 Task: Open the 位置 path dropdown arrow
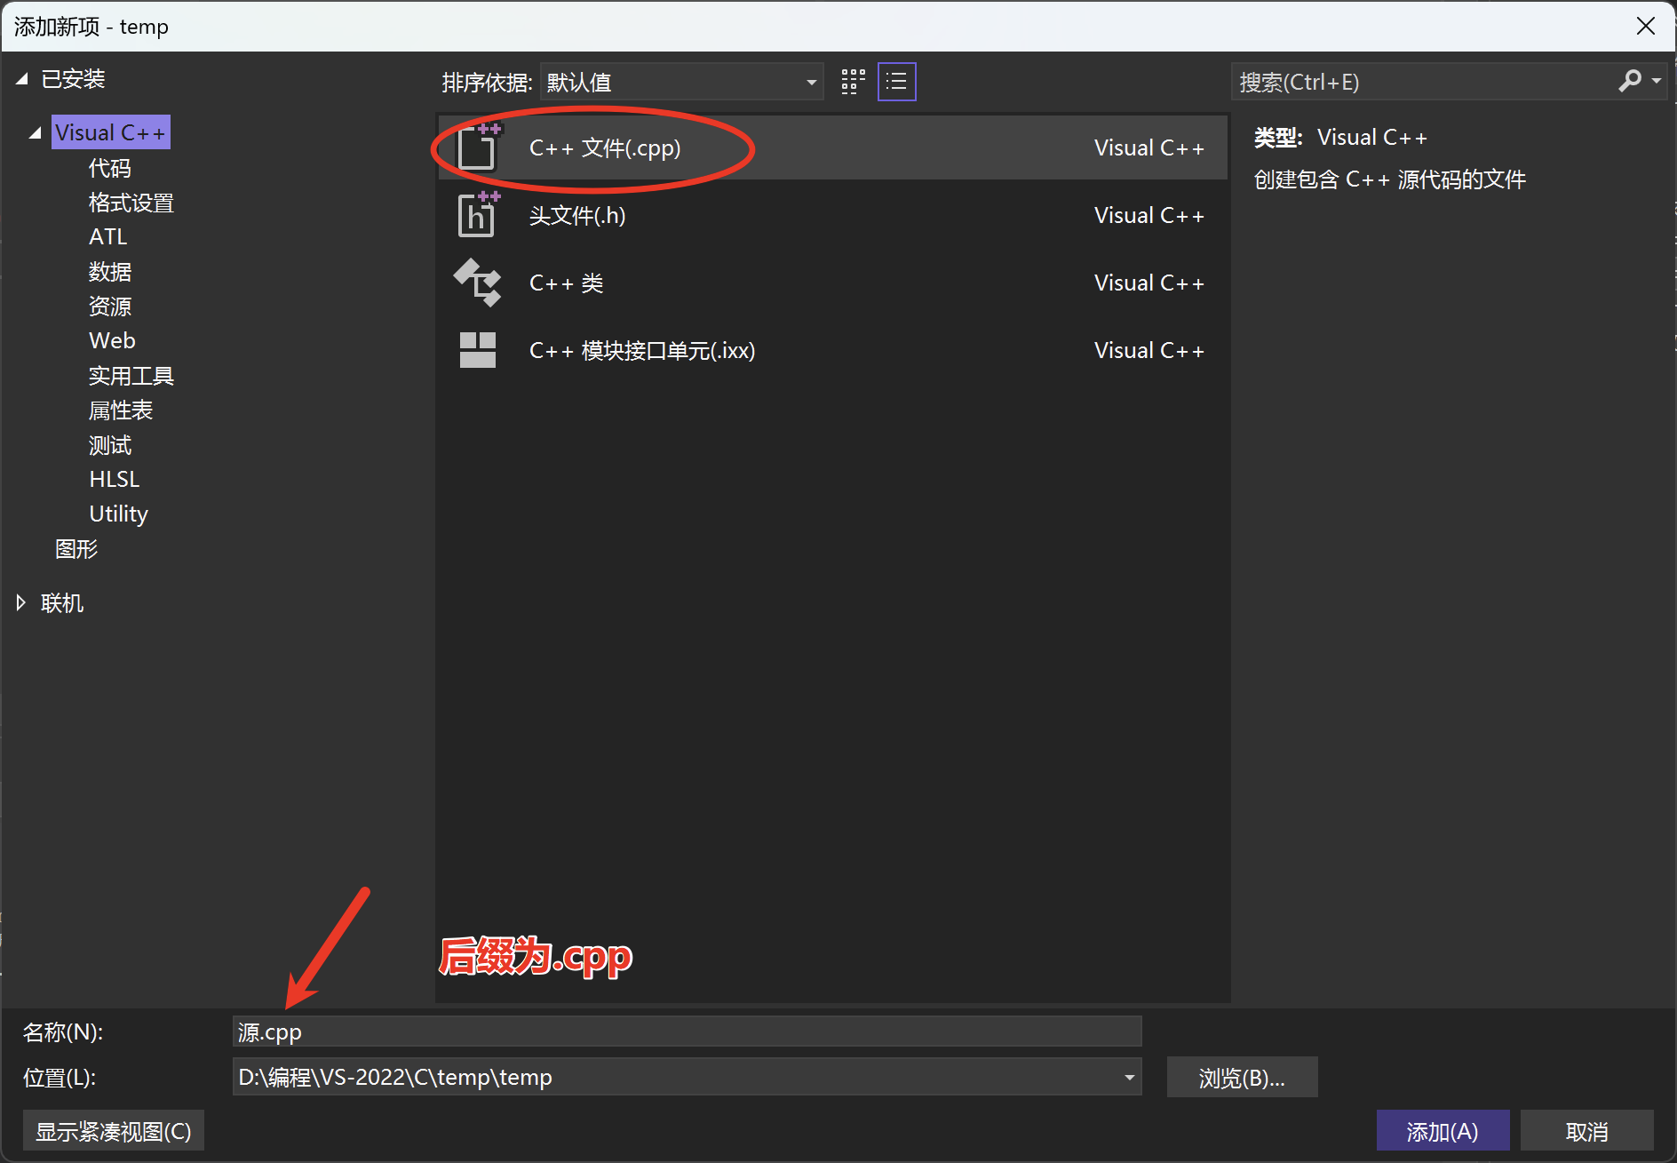tap(1129, 1077)
